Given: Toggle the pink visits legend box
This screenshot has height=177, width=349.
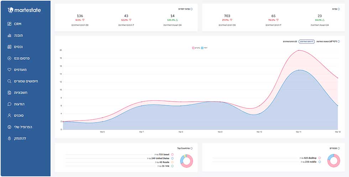Looking at the screenshot, I should 193,48.
